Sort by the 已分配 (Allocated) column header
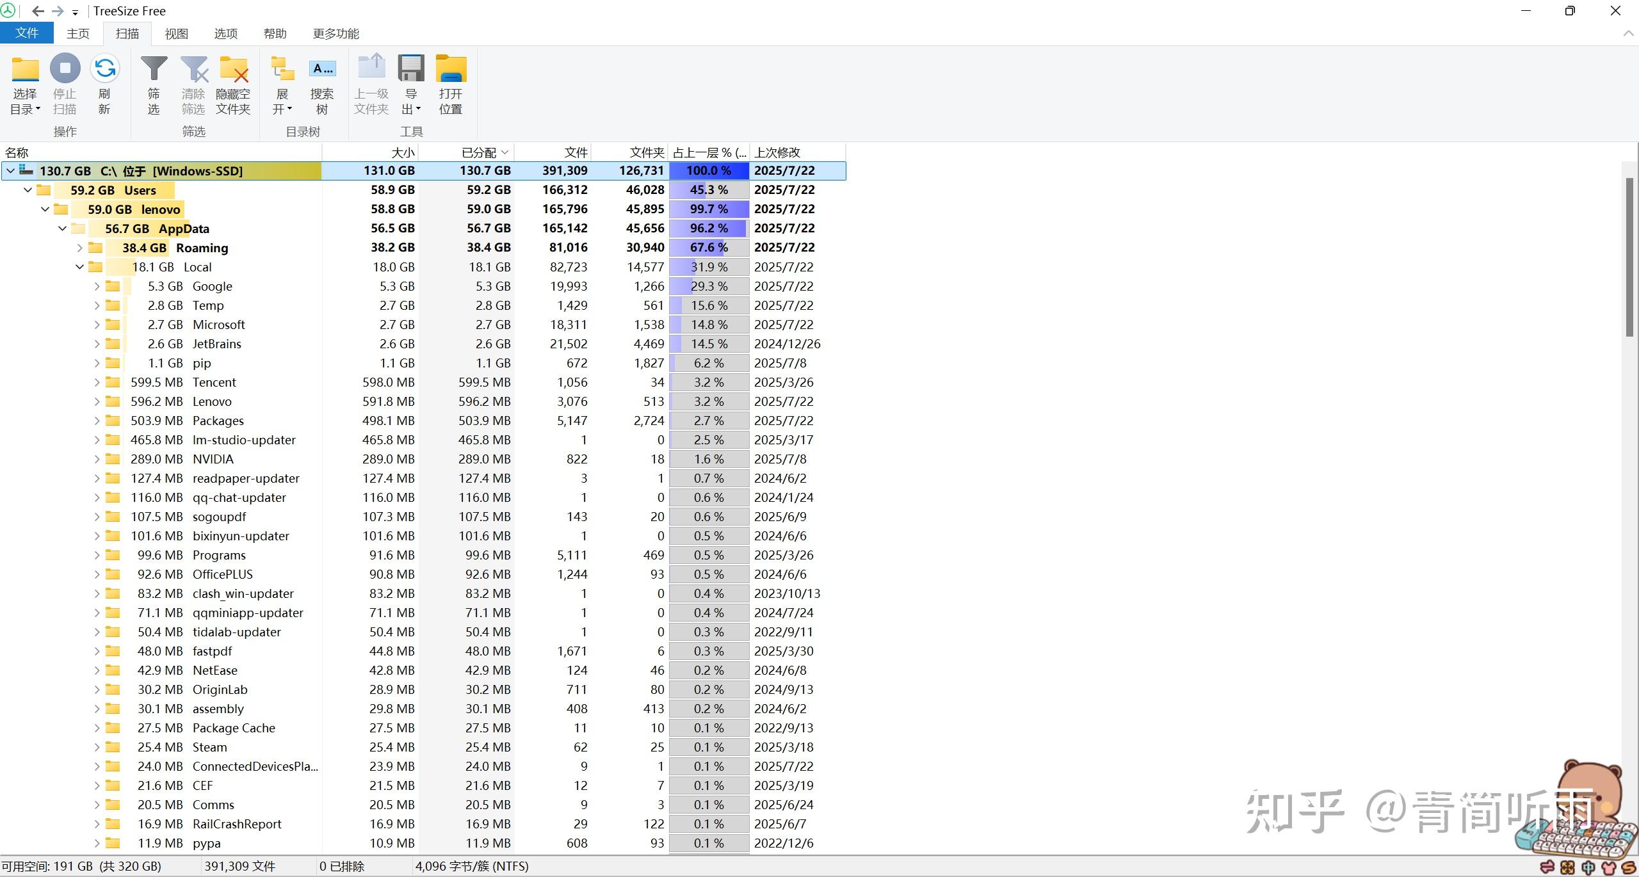 (x=478, y=152)
